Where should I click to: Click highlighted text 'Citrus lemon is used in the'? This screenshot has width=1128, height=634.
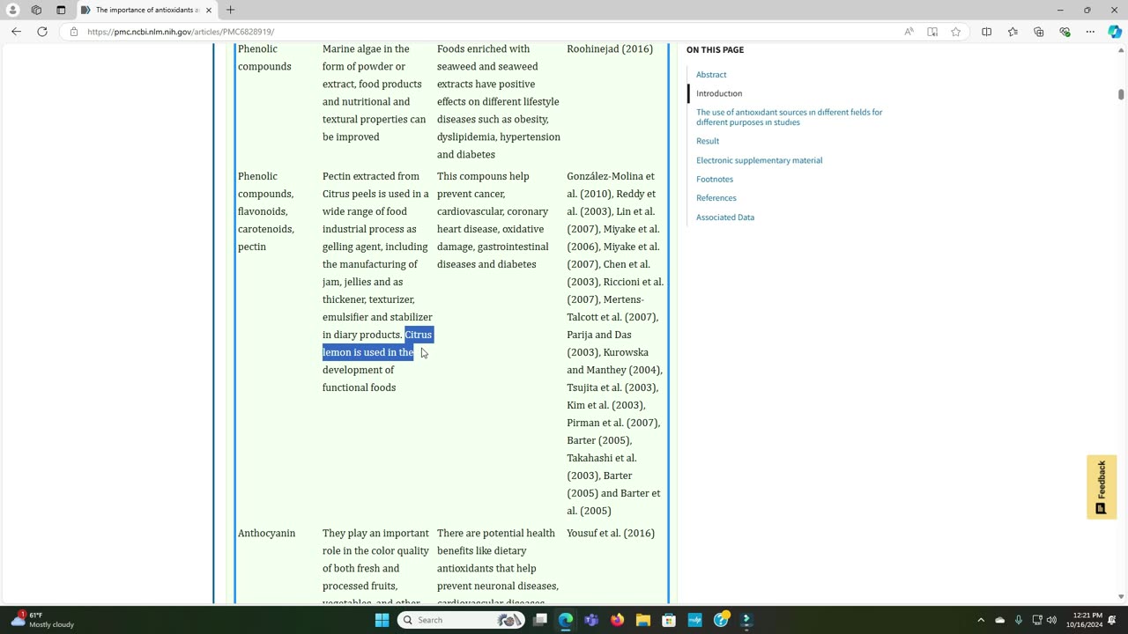[x=377, y=343]
